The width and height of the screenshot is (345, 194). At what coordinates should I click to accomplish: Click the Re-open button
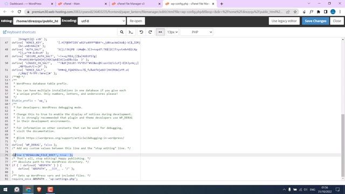tap(136, 21)
